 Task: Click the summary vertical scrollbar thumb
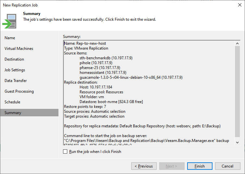[237, 91]
